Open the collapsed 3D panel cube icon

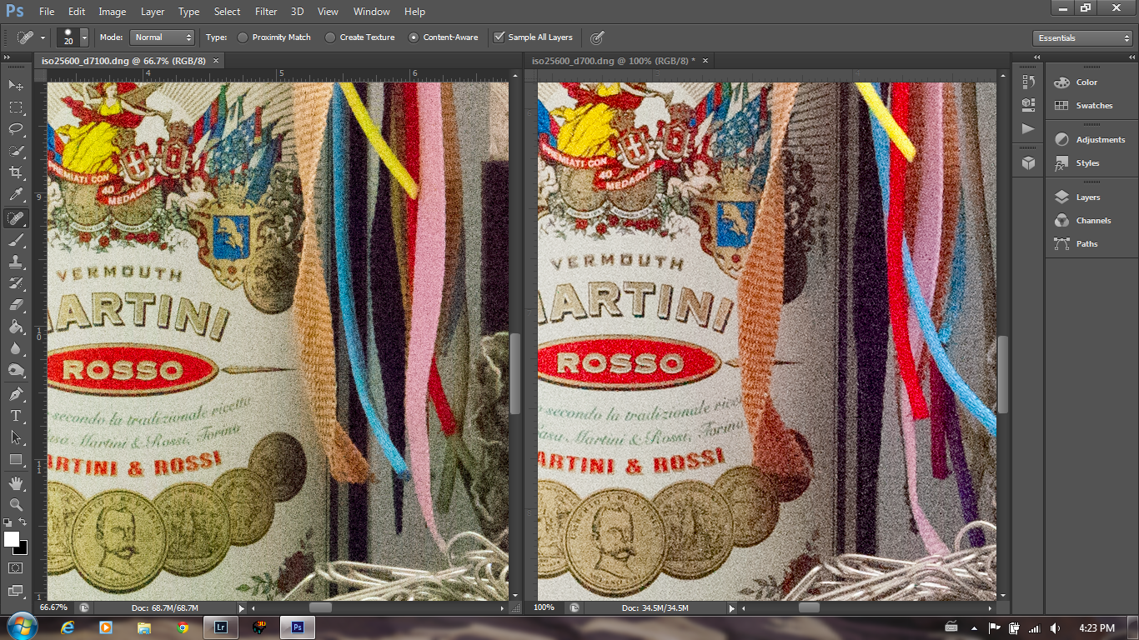point(1028,162)
